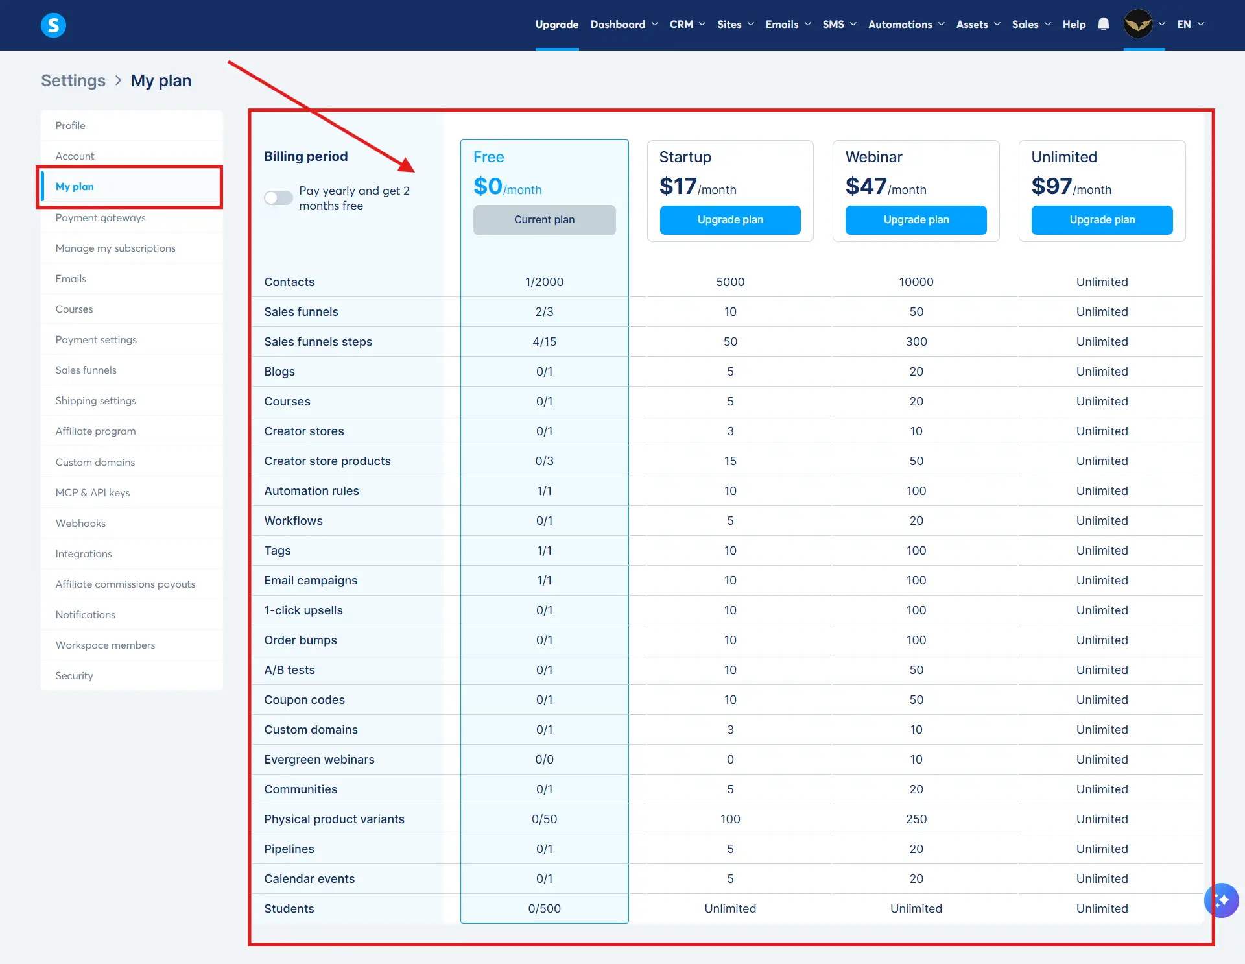The height and width of the screenshot is (964, 1245).
Task: Open the AI assistant sparkle button
Action: (1221, 900)
